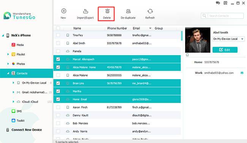Run the De-duplicate contacts tool

pyautogui.click(x=128, y=14)
